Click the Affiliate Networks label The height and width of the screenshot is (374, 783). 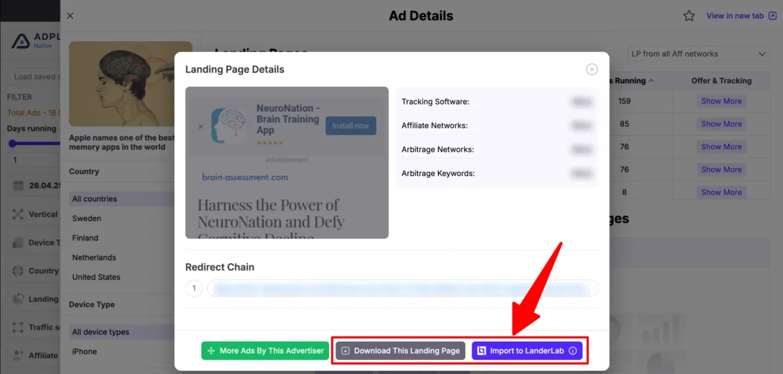(x=435, y=126)
